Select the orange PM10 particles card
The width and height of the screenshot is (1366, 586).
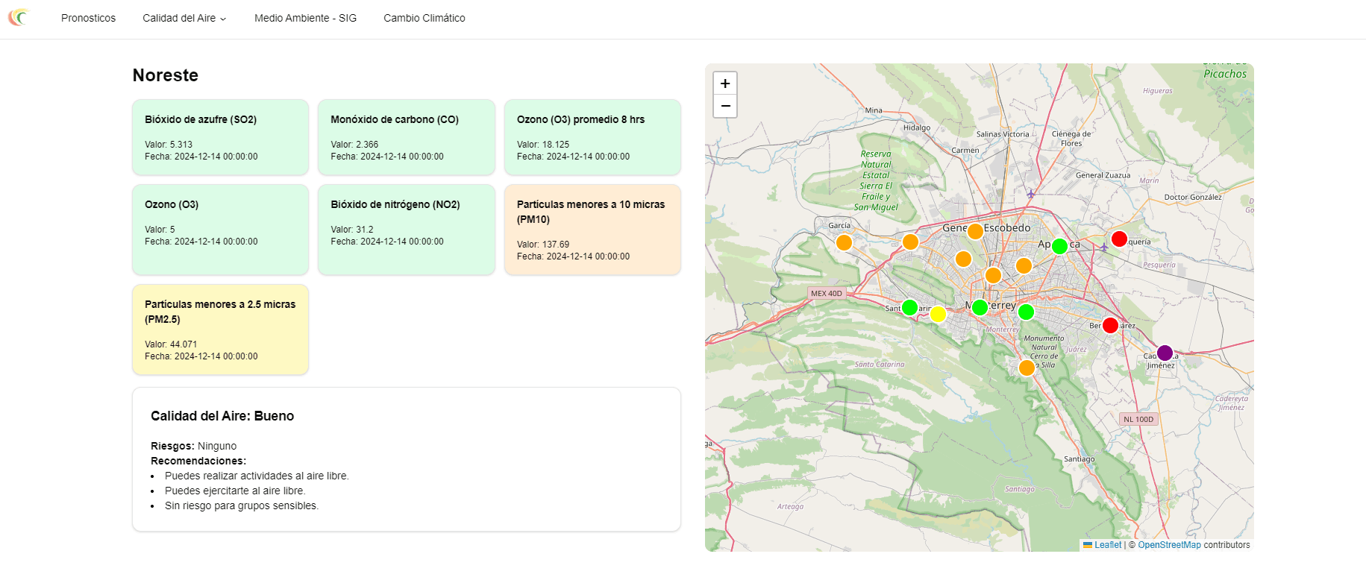click(x=592, y=230)
